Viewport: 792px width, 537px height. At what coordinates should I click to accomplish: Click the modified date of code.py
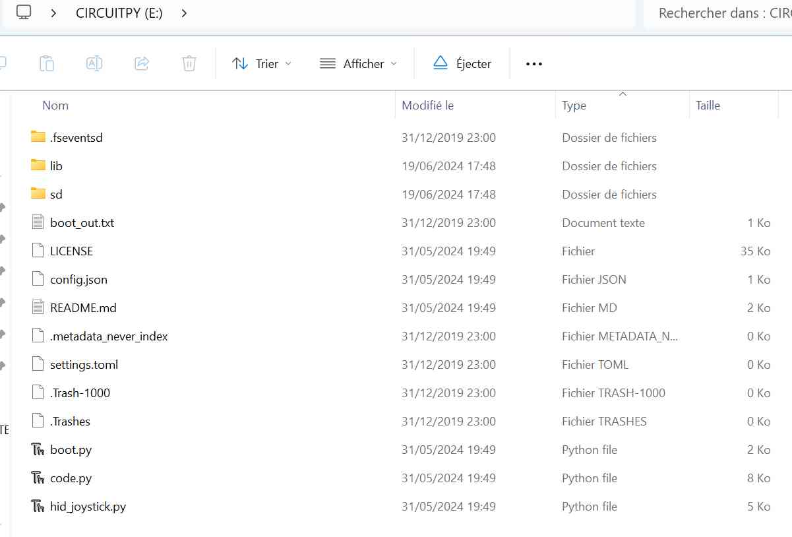pos(449,478)
